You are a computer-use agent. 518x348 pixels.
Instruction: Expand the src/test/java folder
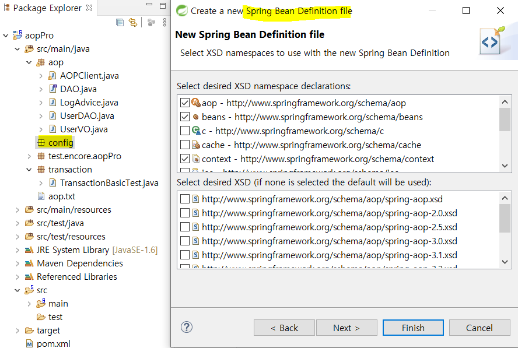tap(17, 223)
